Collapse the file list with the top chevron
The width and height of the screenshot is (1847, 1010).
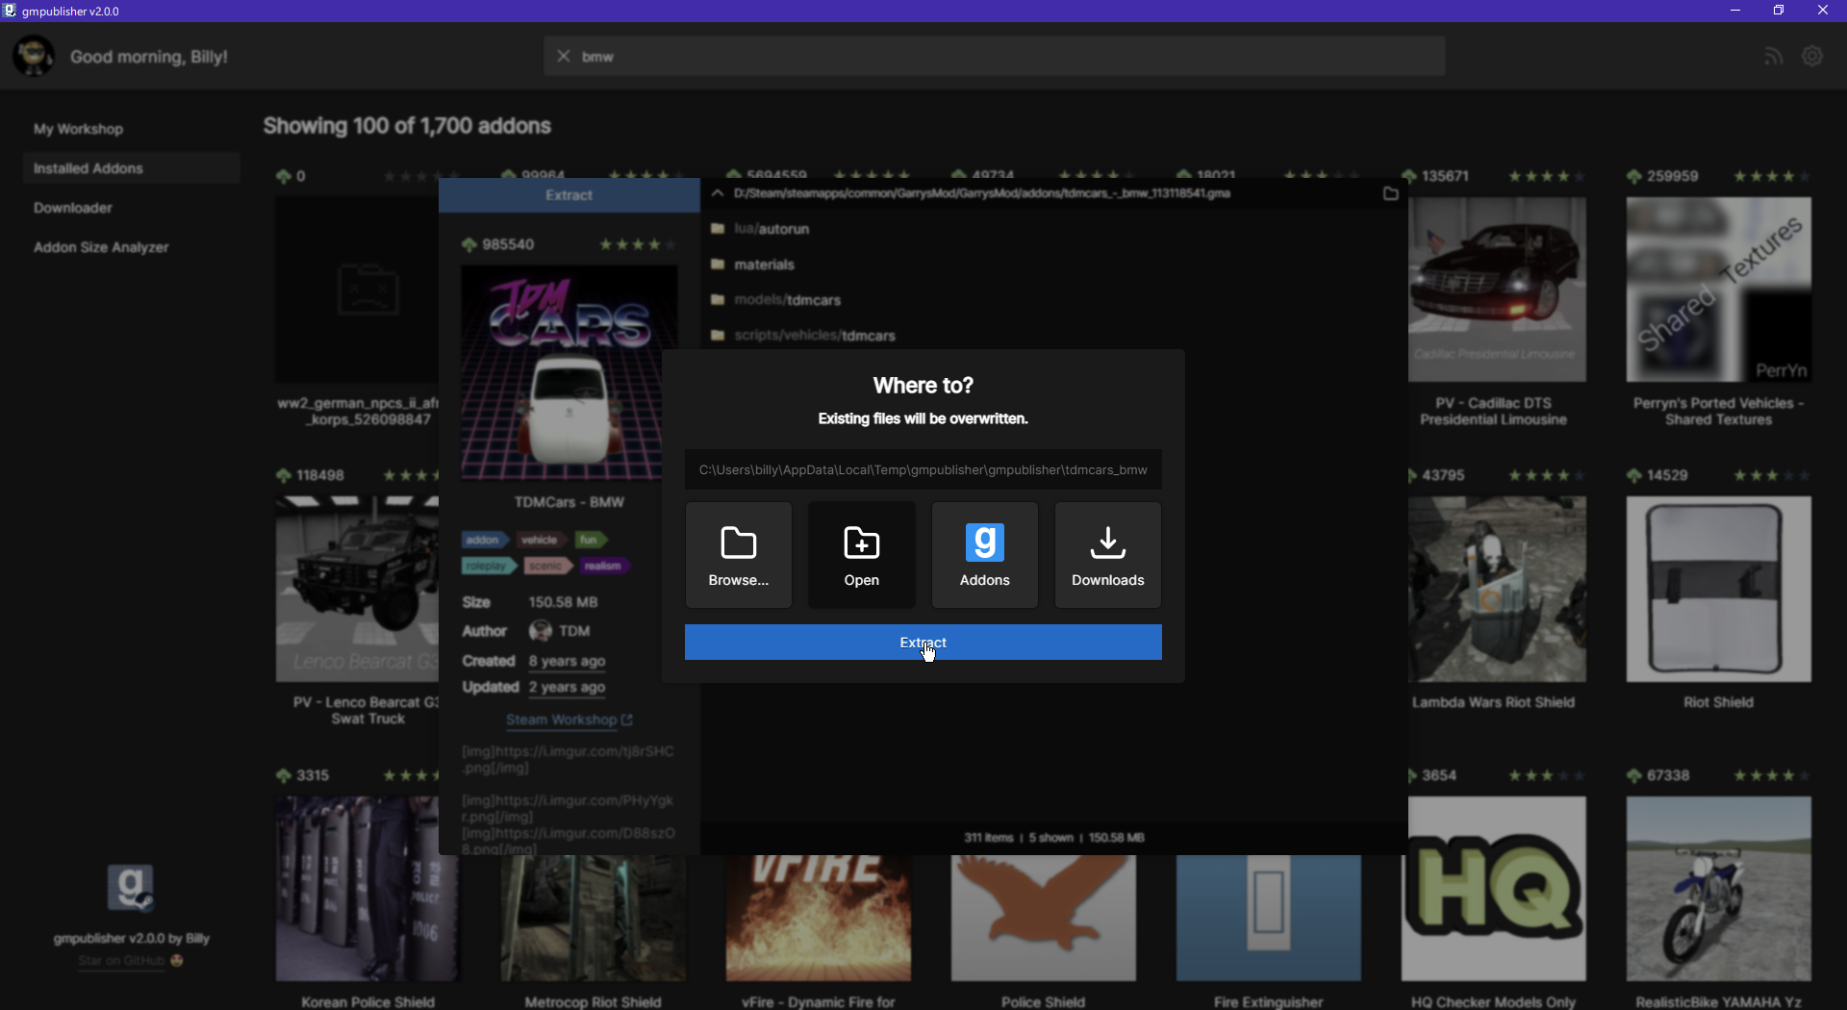coord(717,192)
